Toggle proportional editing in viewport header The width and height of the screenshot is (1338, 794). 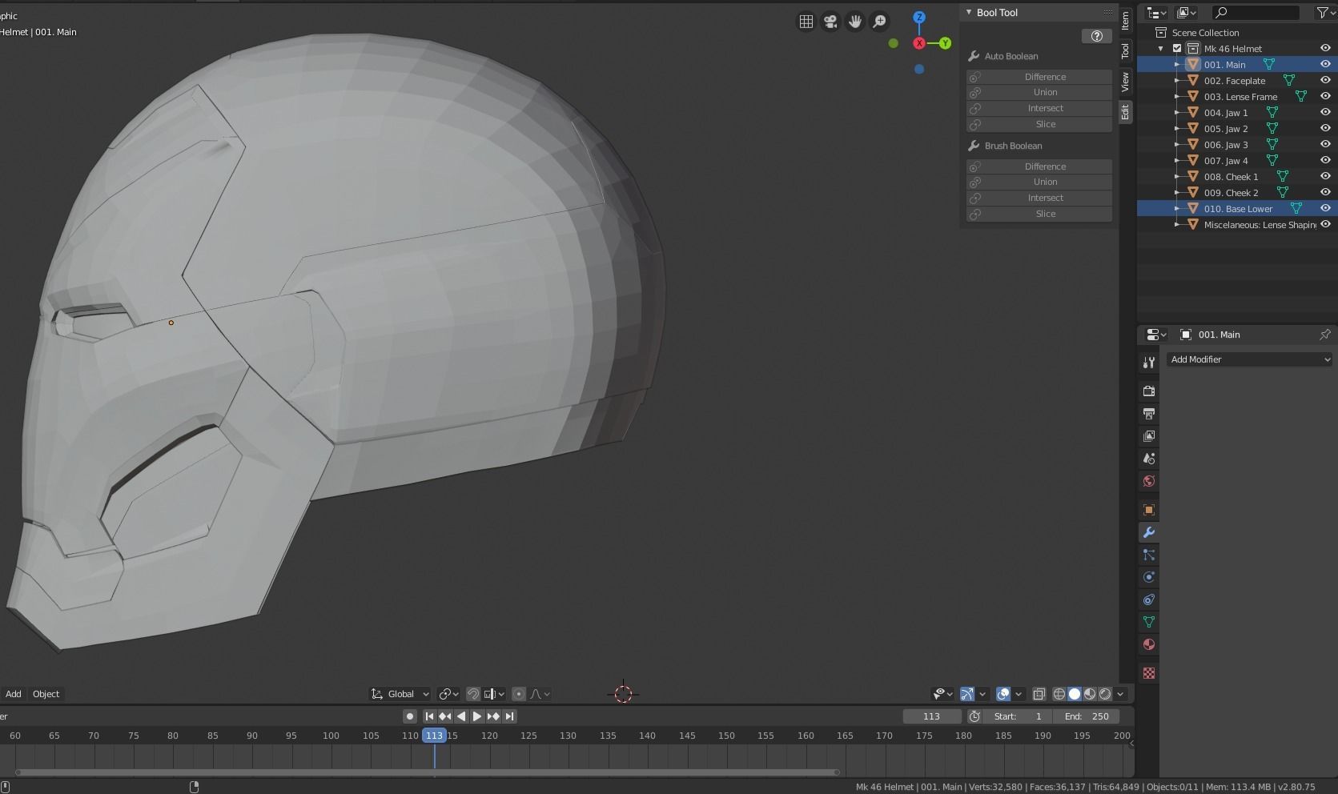tap(519, 694)
